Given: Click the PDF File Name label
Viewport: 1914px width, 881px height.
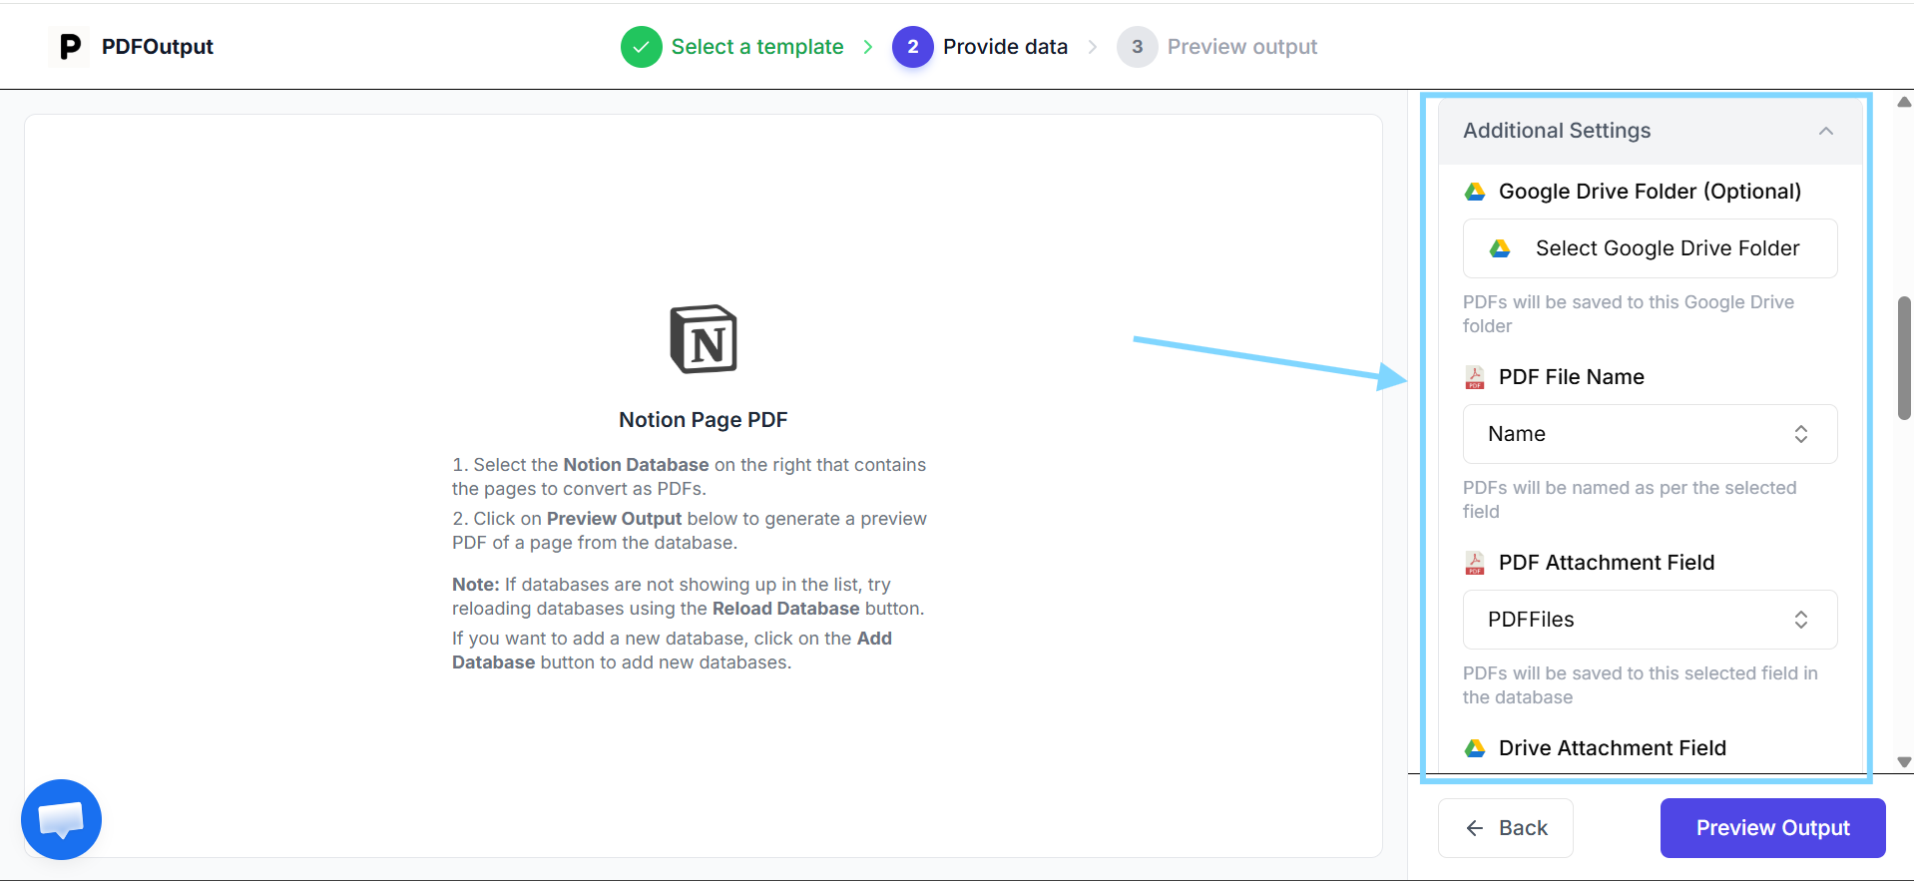Looking at the screenshot, I should 1572,377.
